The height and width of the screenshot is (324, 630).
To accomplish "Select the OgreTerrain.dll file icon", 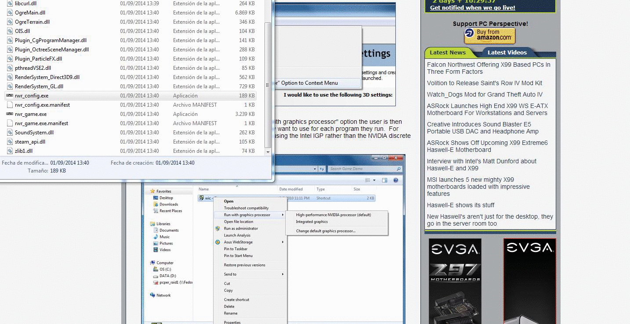I will (10, 22).
